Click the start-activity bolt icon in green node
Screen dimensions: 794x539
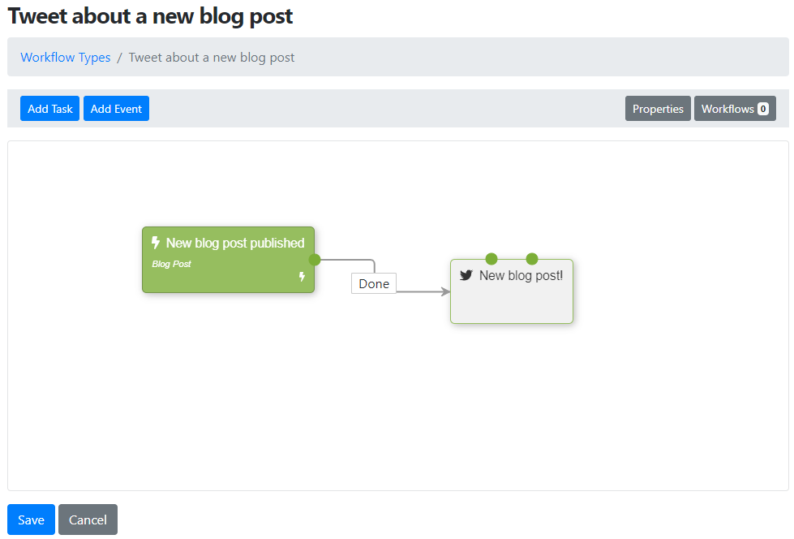click(x=302, y=276)
